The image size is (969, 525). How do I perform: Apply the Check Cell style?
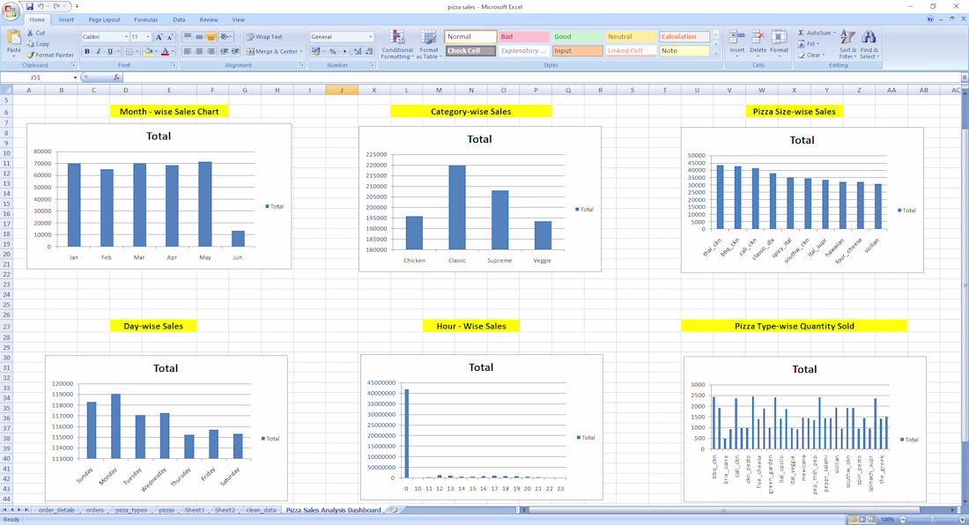coord(470,50)
